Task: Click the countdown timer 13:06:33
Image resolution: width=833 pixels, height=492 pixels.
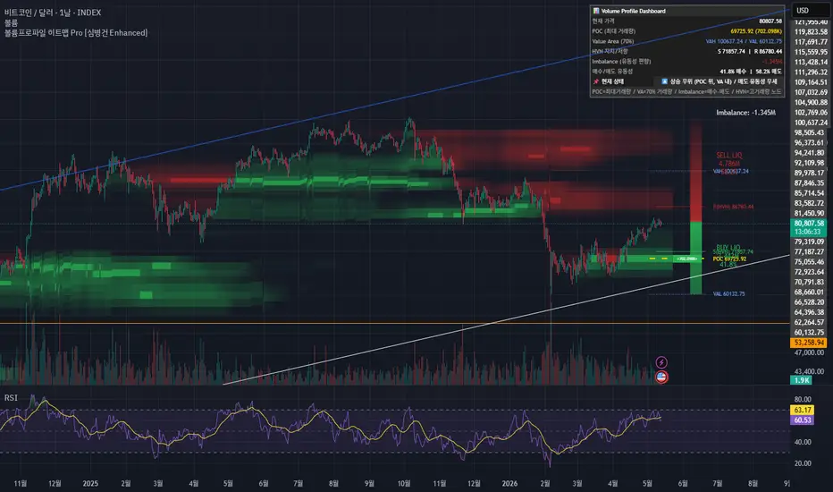Action: [x=809, y=232]
